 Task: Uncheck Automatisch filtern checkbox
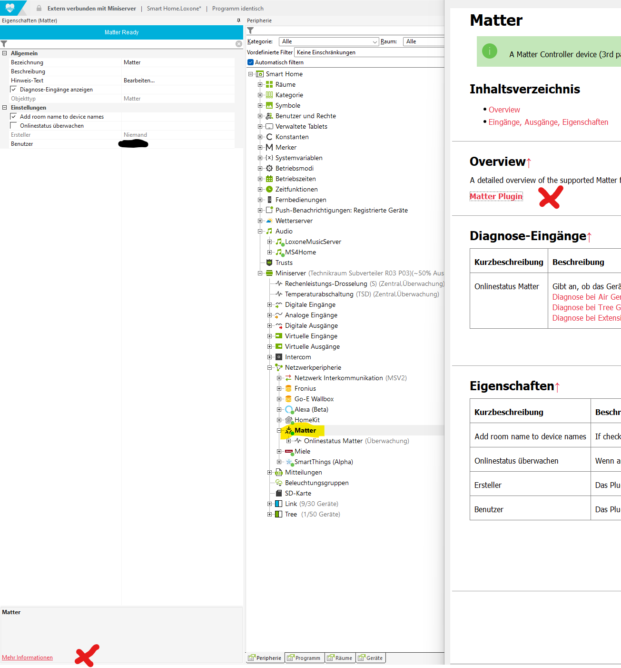click(x=250, y=62)
